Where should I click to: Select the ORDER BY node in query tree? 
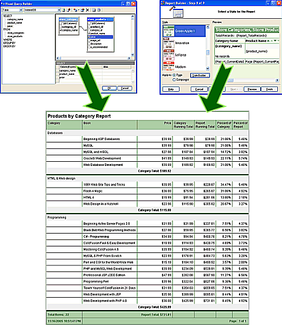pos(9,46)
